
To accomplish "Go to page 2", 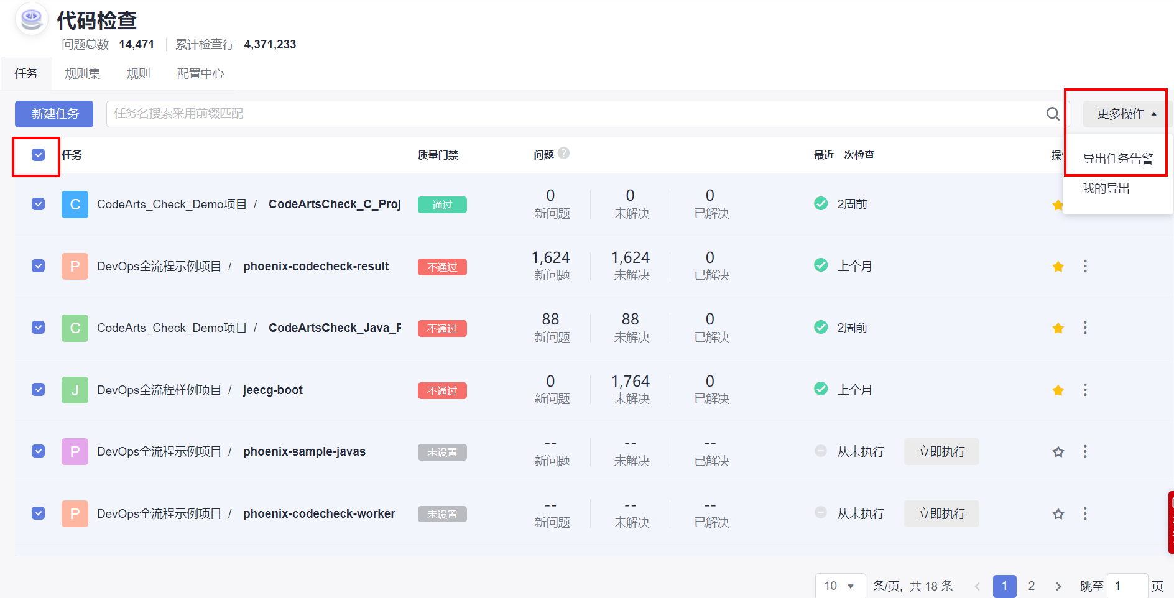I will click(x=1032, y=586).
